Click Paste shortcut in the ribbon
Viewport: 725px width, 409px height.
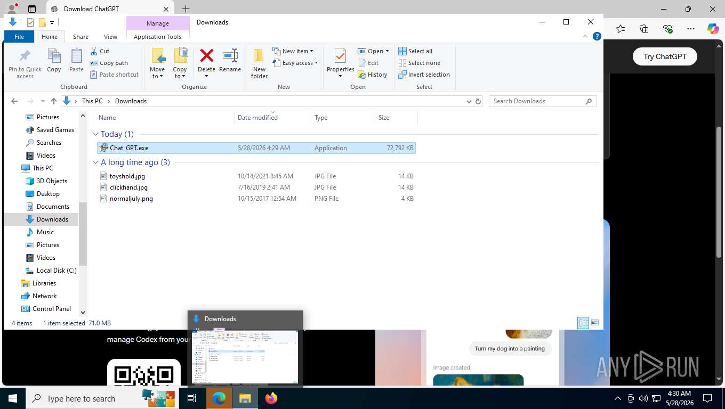pos(114,75)
